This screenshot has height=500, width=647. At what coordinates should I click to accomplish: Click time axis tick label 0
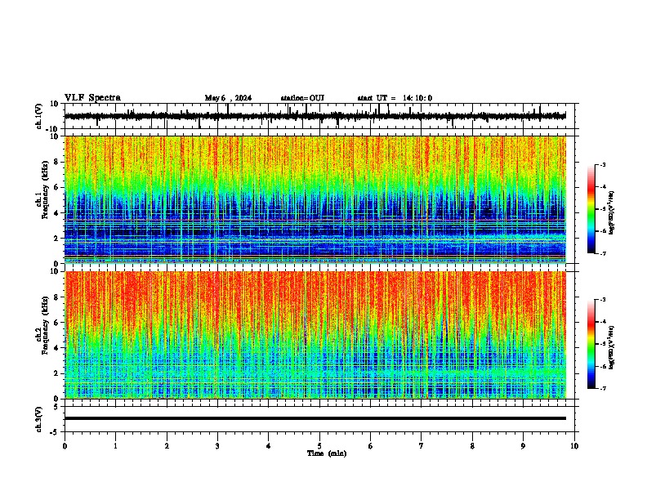coord(65,446)
